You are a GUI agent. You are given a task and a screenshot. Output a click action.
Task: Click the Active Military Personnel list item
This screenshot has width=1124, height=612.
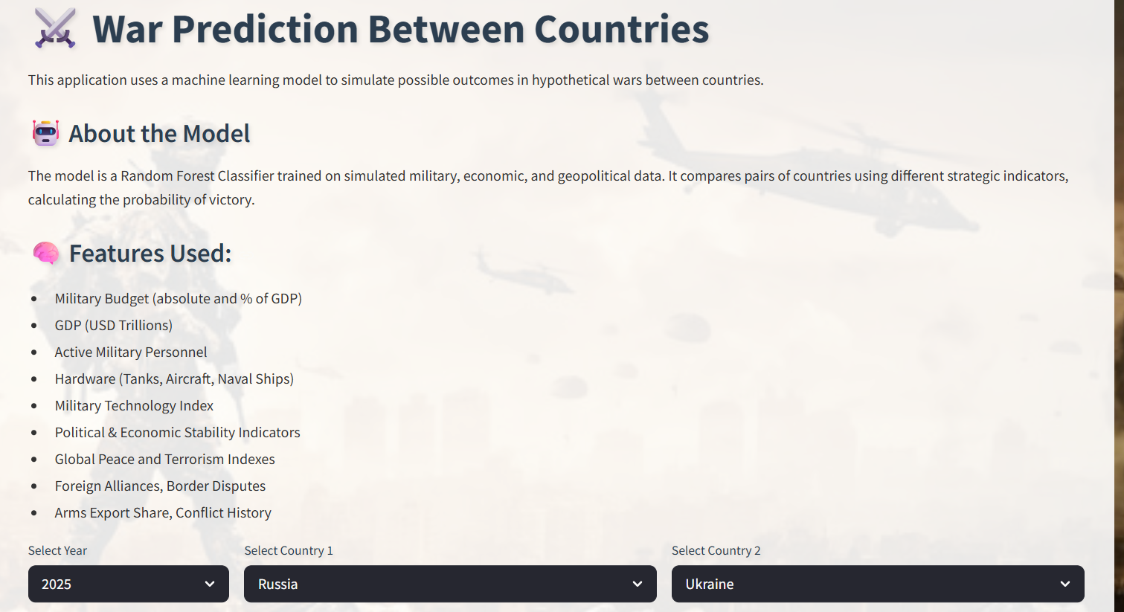(x=131, y=352)
